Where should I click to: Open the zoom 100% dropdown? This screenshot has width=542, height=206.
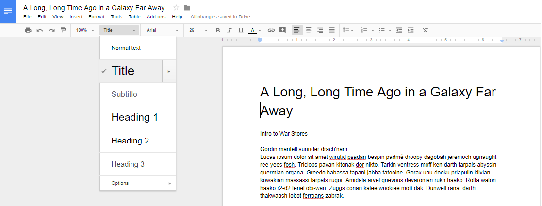pyautogui.click(x=85, y=30)
